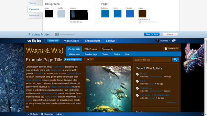The width and height of the screenshot is (207, 116).
Task: Click the Sylph Arena activity icon
Action: [x=137, y=89]
